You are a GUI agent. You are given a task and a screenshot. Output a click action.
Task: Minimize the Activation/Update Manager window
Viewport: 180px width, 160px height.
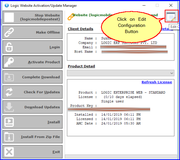tap(144, 6)
